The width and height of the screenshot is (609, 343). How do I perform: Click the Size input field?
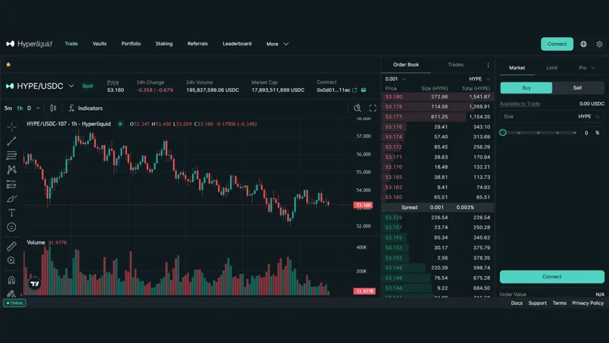(552, 116)
